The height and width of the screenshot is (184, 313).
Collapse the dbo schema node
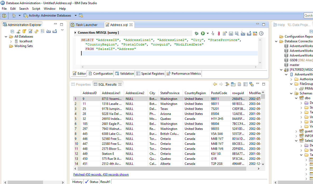point(296,98)
